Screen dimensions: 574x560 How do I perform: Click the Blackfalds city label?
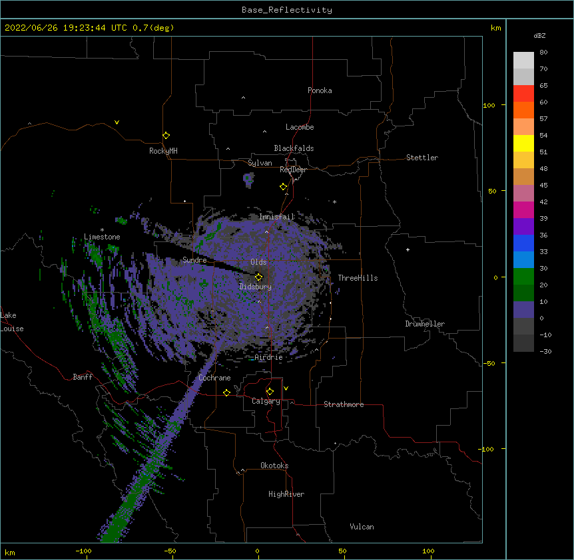pyautogui.click(x=294, y=148)
